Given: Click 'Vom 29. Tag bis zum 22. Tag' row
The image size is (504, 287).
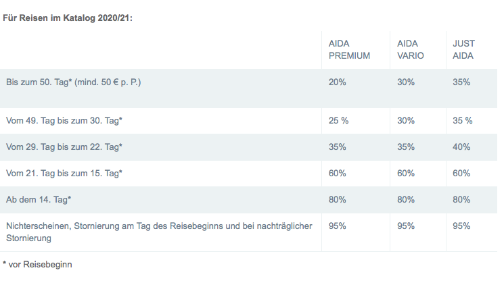Looking at the screenshot, I should (x=64, y=147).
